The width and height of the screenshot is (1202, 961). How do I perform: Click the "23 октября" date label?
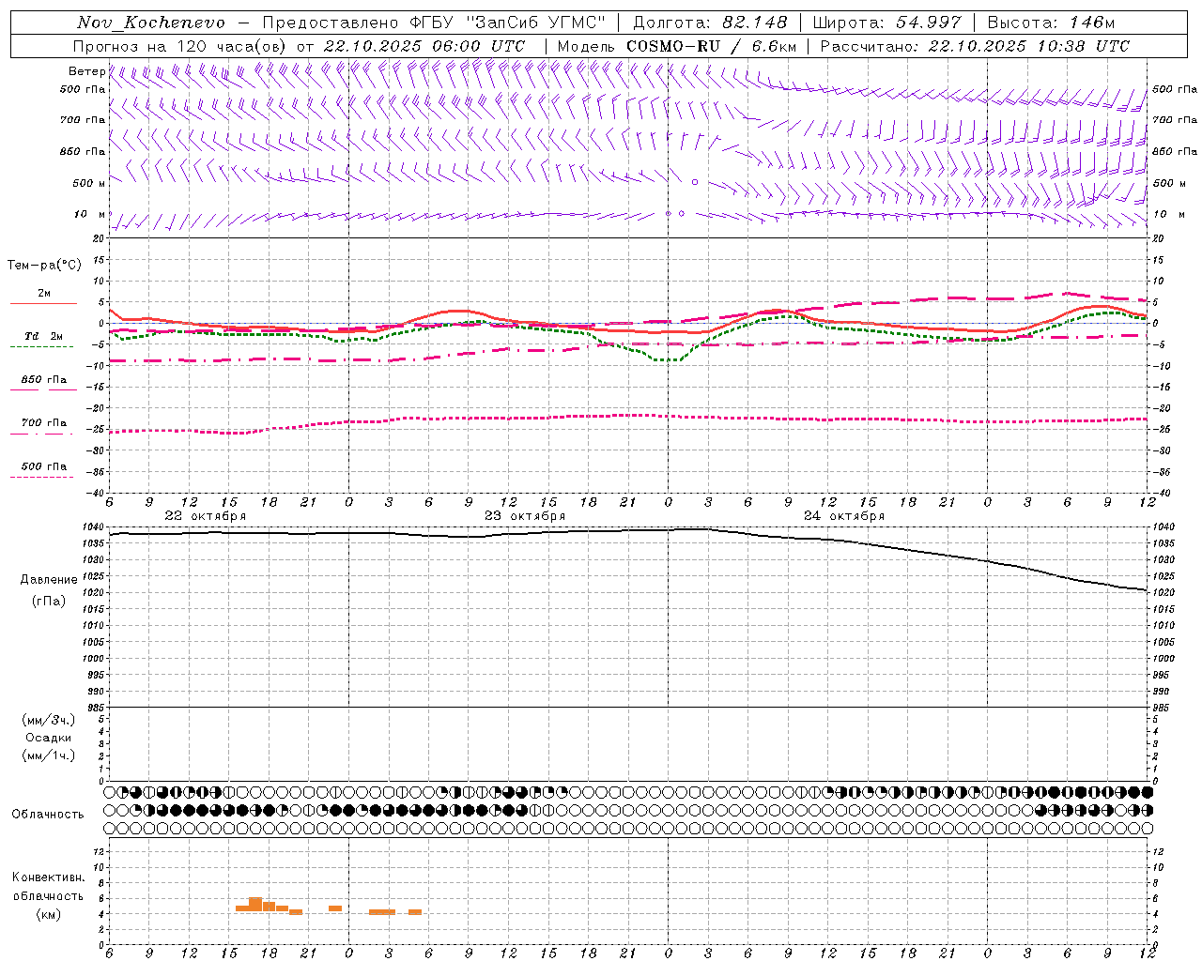point(525,516)
